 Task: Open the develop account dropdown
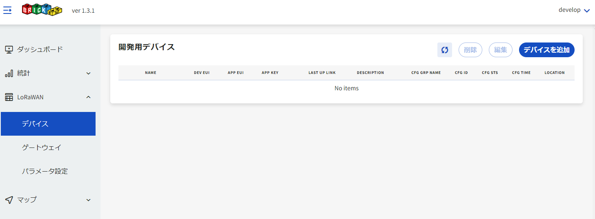coord(574,10)
